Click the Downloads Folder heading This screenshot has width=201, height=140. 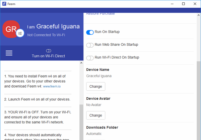click(x=102, y=128)
